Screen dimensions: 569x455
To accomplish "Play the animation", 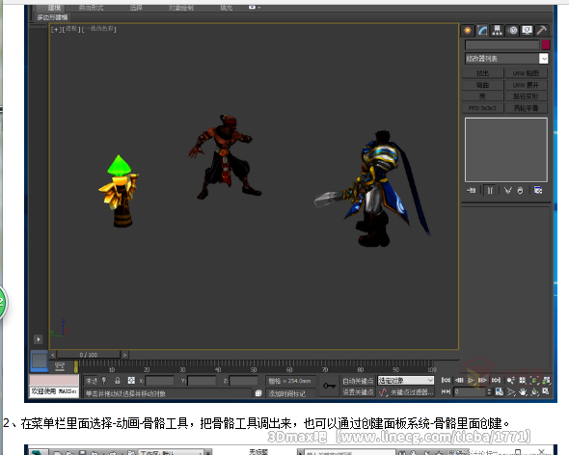I will point(471,380).
